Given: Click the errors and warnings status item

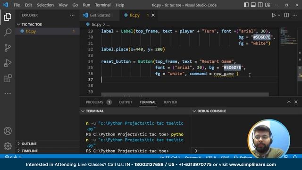Looking at the screenshot, I should pos(13,157).
